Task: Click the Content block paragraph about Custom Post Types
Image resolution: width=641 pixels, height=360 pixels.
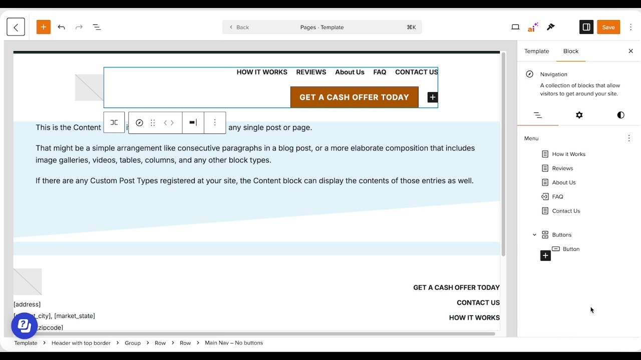Action: tap(254, 180)
